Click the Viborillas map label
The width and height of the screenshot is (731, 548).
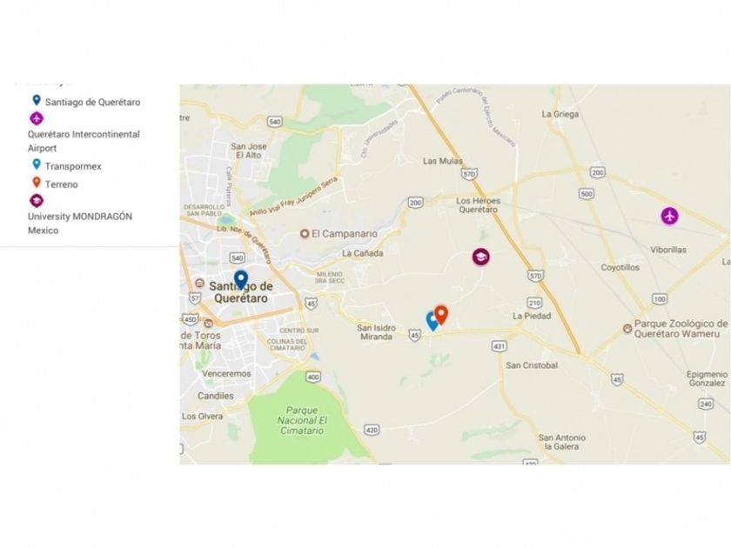(x=668, y=250)
